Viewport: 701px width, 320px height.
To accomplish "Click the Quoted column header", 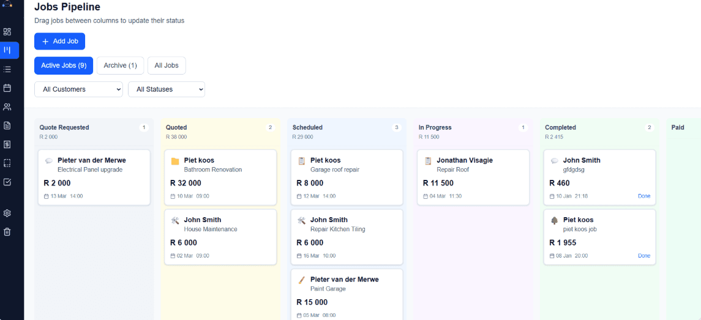I will 176,127.
